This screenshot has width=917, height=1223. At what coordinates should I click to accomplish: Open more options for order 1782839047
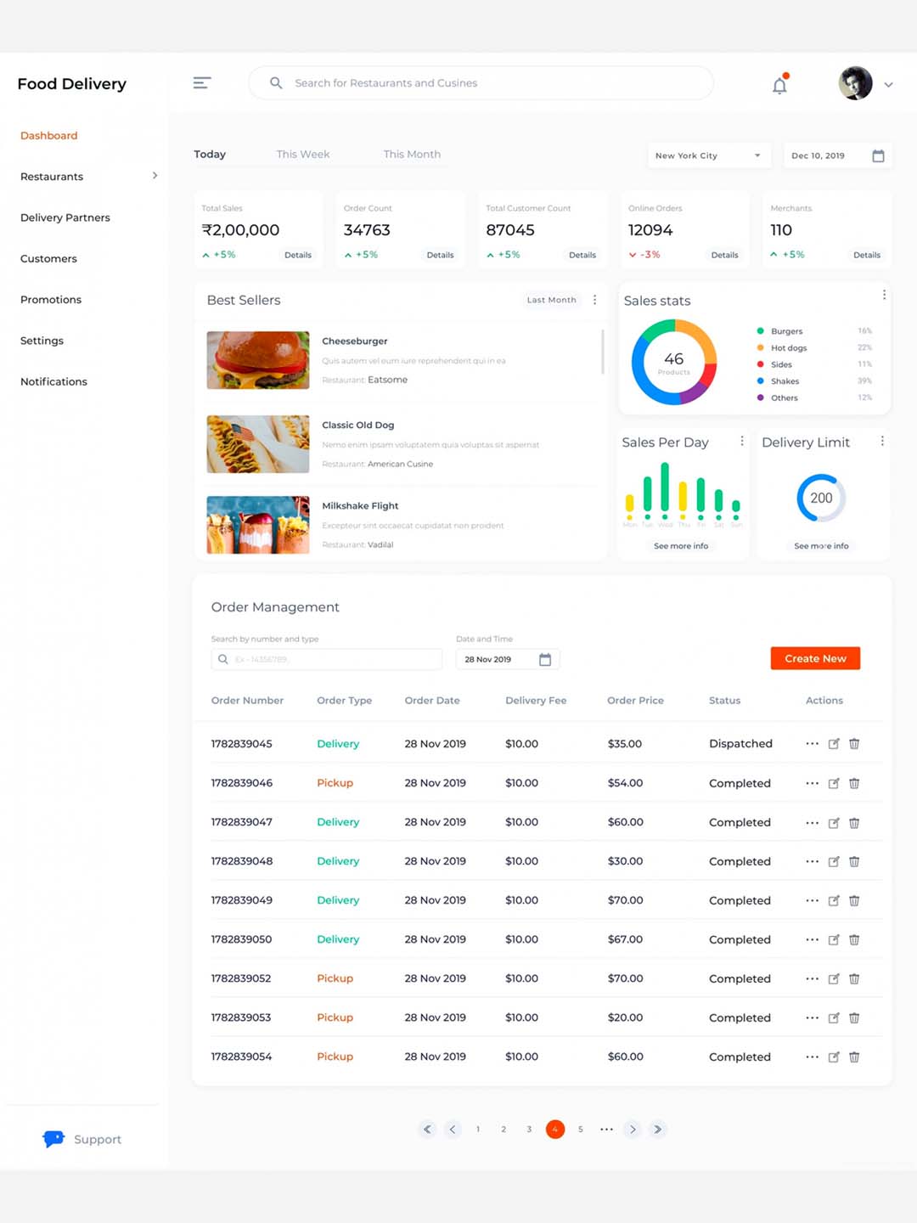point(812,823)
